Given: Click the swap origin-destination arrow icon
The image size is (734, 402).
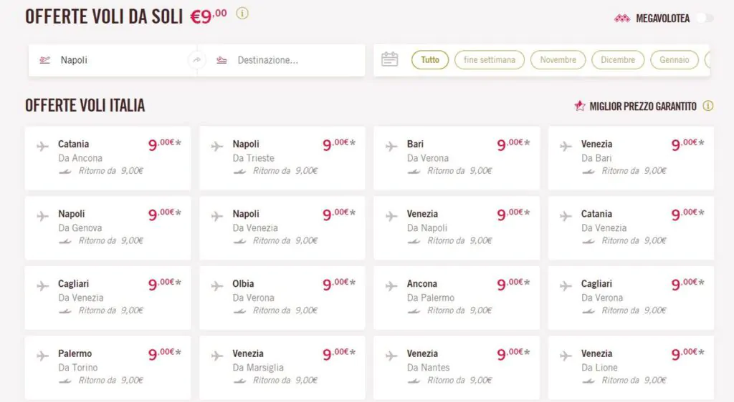Looking at the screenshot, I should (197, 60).
